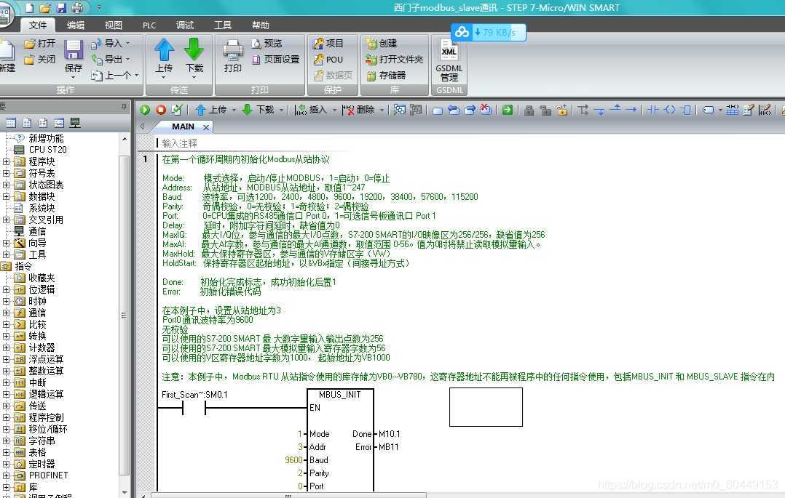Click the red Stop PLC icon
785x498 pixels.
tap(161, 110)
